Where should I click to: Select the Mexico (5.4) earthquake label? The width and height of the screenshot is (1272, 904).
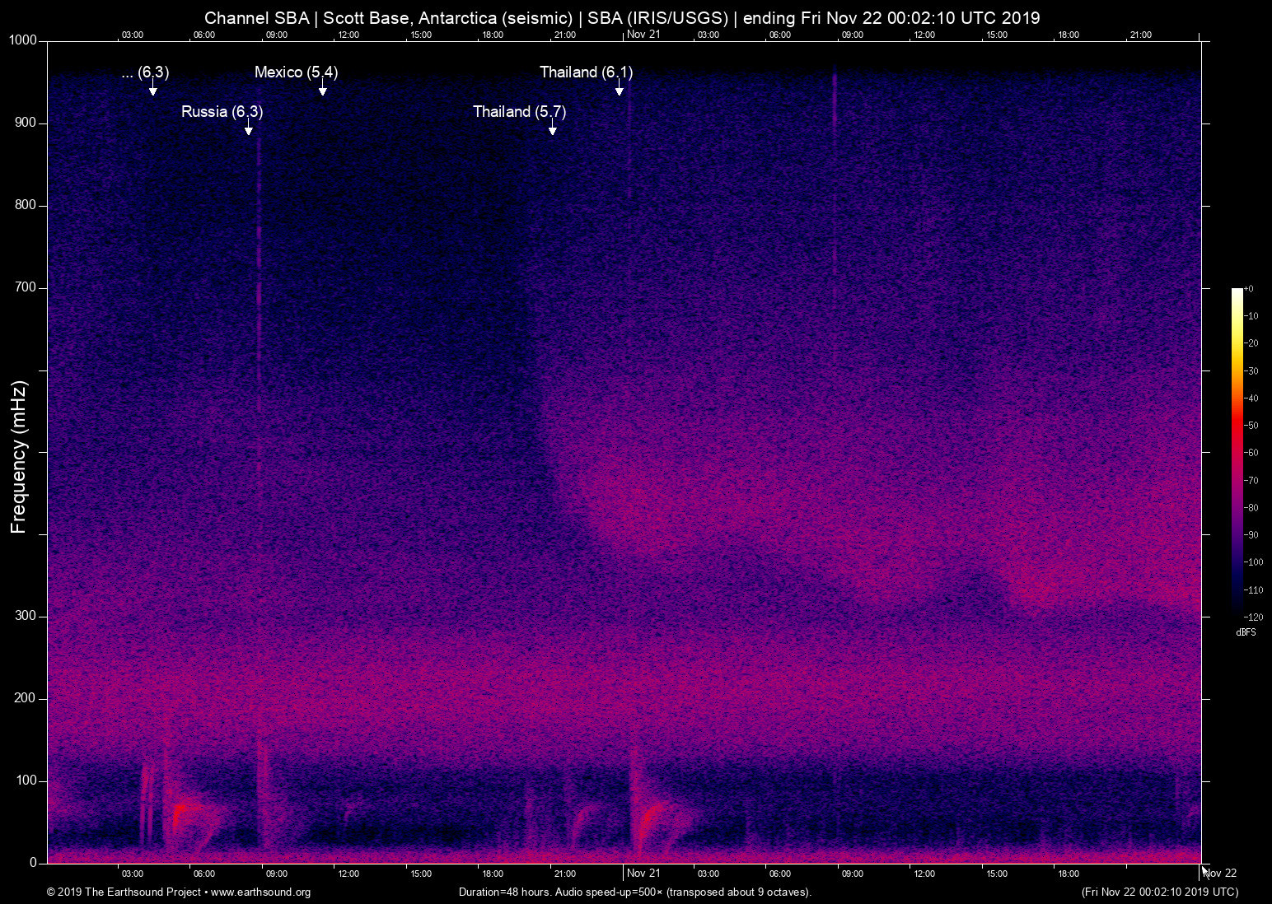pos(296,72)
